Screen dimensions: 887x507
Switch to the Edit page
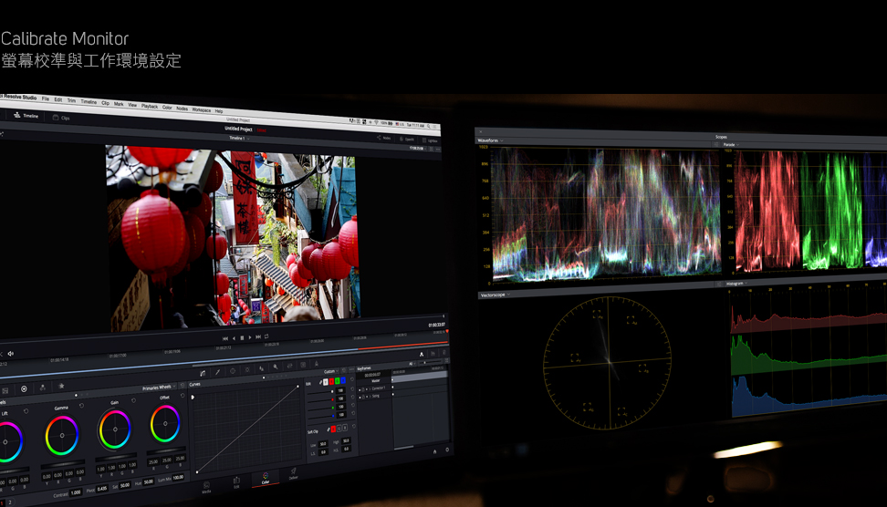pos(236,482)
